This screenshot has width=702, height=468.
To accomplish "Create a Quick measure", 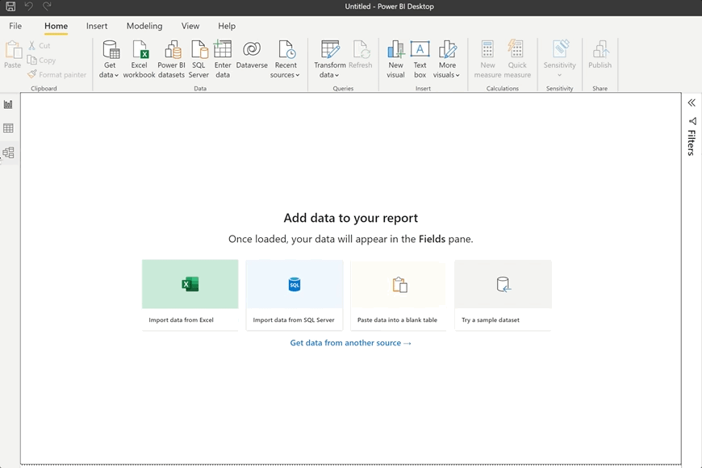I will coord(517,60).
